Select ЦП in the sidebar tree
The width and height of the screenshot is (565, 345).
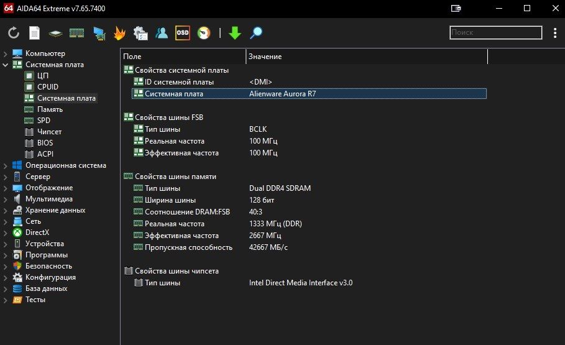click(42, 76)
